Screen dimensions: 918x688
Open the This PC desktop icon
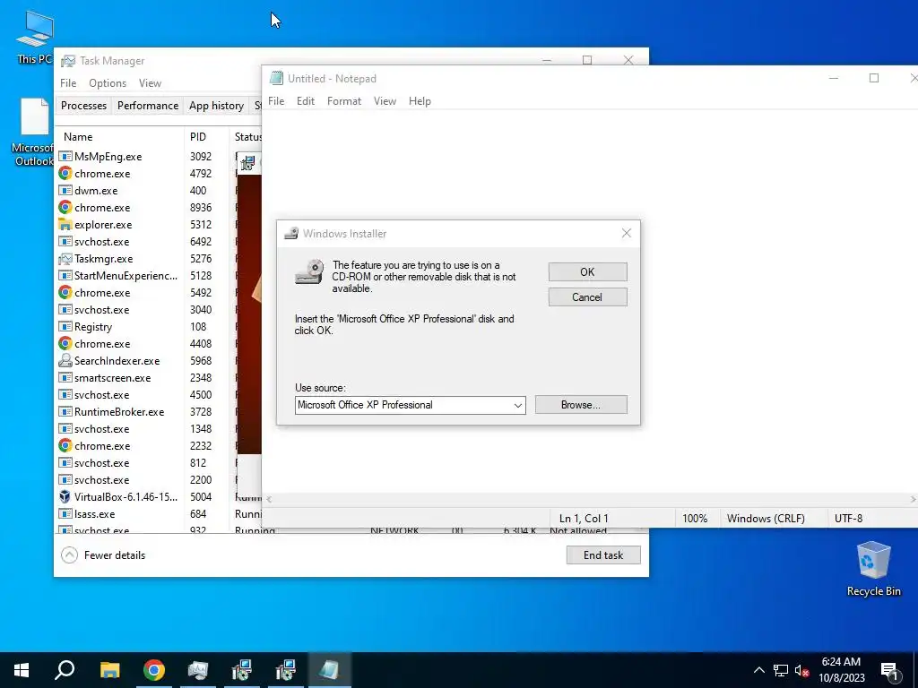click(x=34, y=37)
